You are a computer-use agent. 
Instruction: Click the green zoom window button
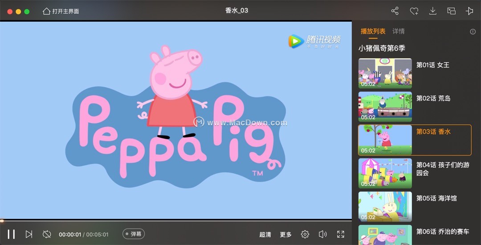pos(27,12)
